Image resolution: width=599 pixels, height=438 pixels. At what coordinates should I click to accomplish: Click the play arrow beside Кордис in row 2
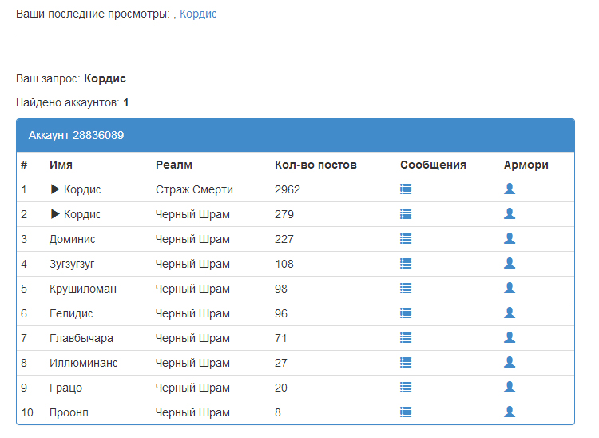pyautogui.click(x=55, y=214)
